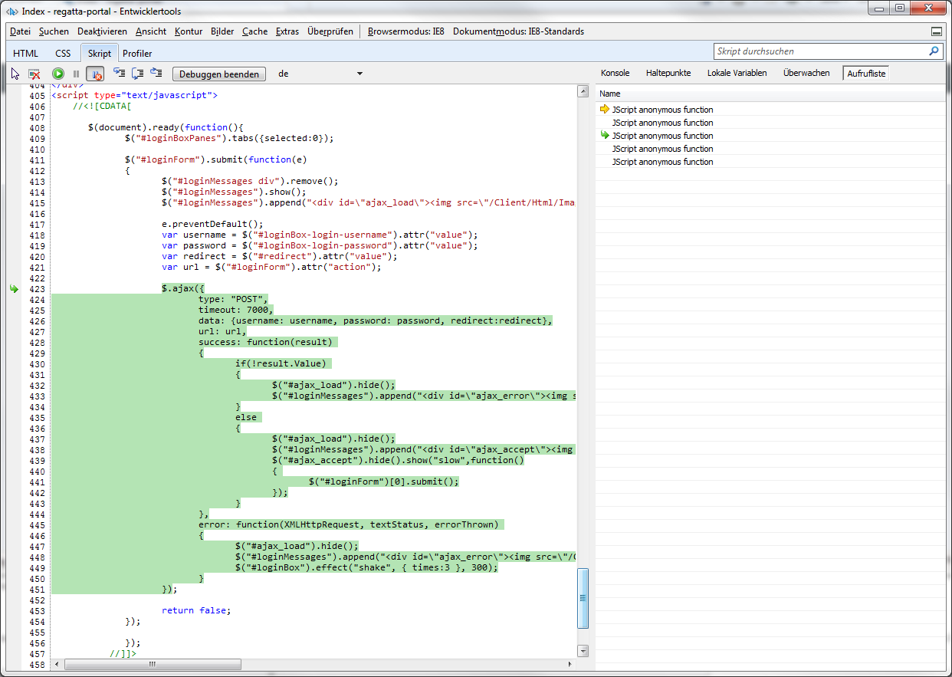Click the magnifier icon in script search
This screenshot has height=677, width=952.
click(934, 51)
